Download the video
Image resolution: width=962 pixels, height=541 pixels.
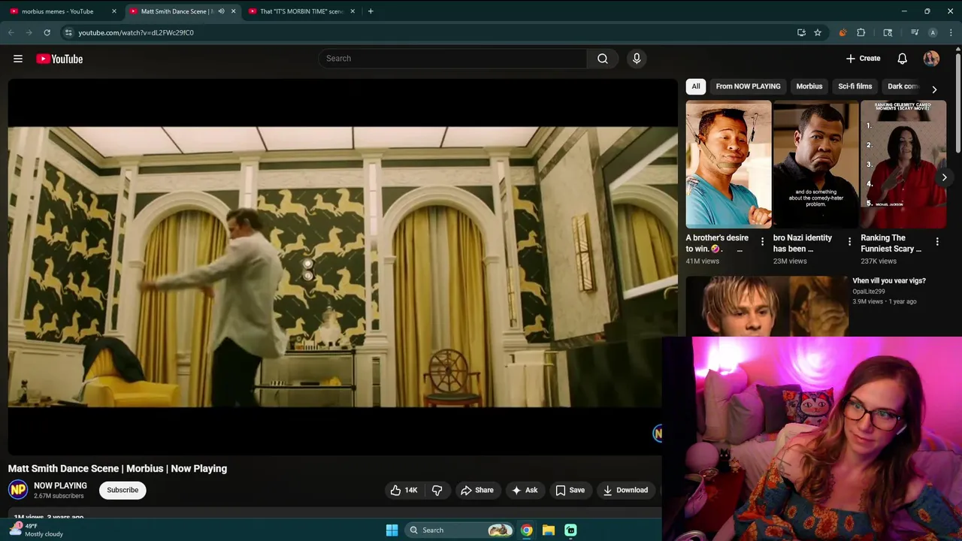click(625, 490)
